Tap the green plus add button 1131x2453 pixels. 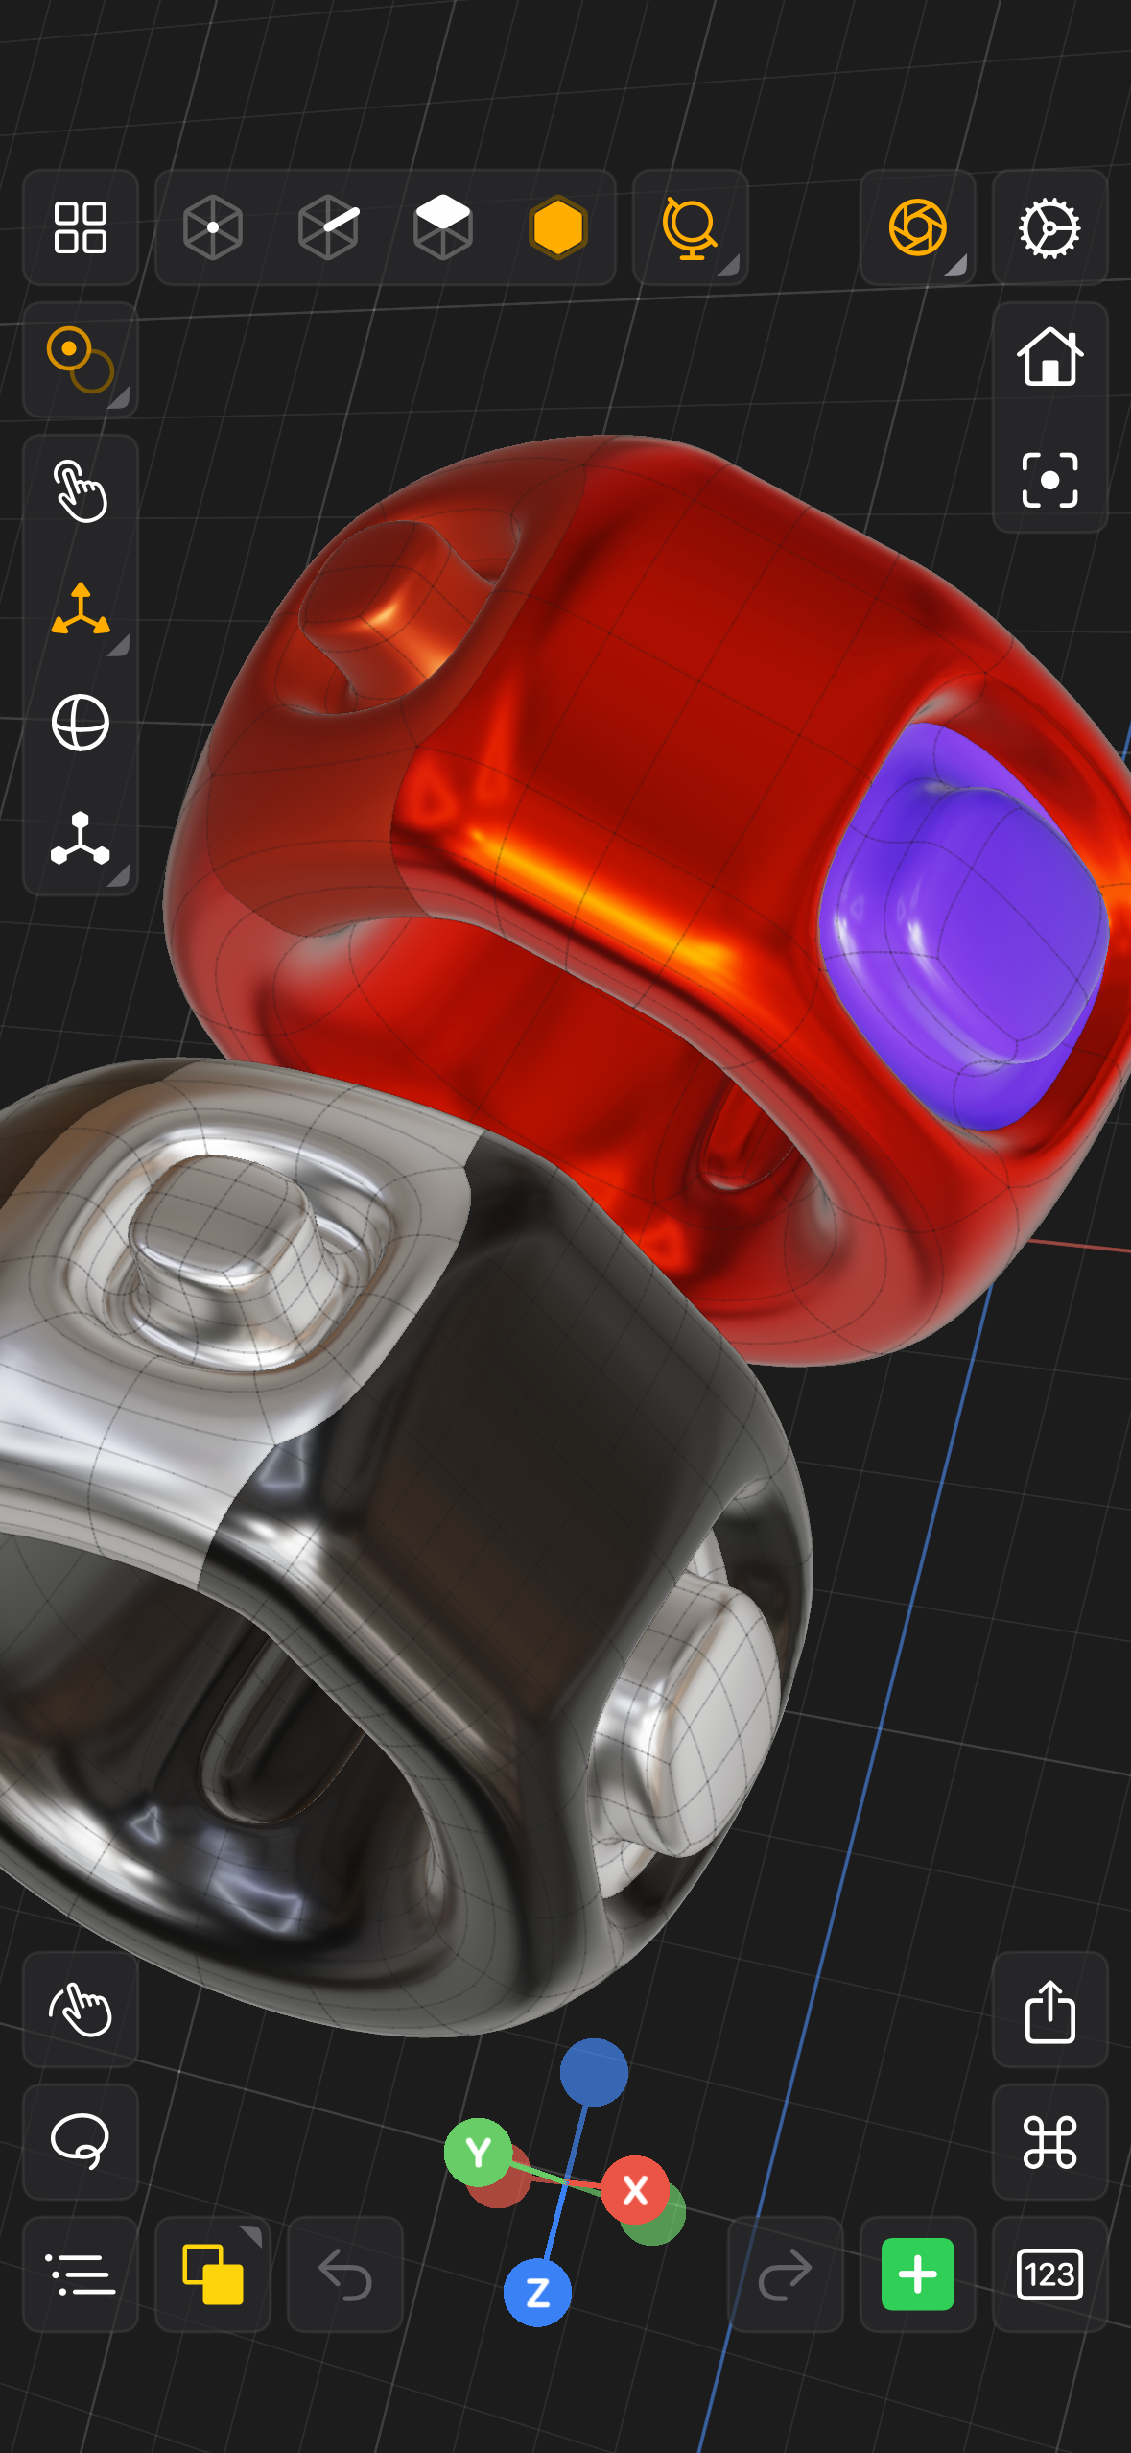(x=918, y=2274)
